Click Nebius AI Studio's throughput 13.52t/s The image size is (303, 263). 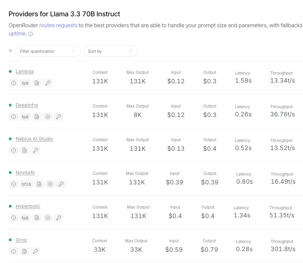283,148
